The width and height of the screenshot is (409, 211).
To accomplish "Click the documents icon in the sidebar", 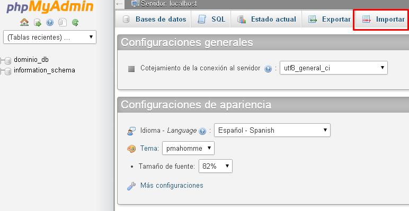I will (x=63, y=23).
